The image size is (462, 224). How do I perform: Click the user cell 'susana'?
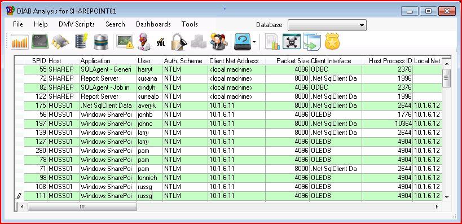149,78
